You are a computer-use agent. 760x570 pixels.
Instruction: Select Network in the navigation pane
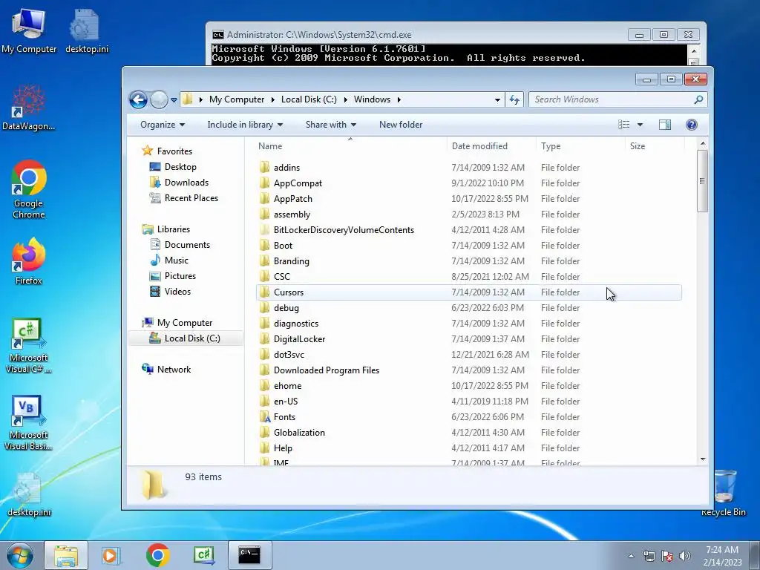coord(174,370)
